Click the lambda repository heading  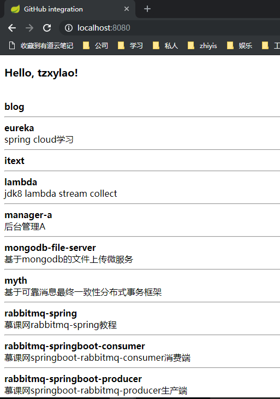[x=21, y=182]
